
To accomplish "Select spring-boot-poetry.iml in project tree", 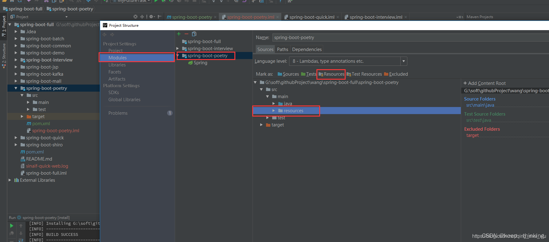I will tap(53, 131).
